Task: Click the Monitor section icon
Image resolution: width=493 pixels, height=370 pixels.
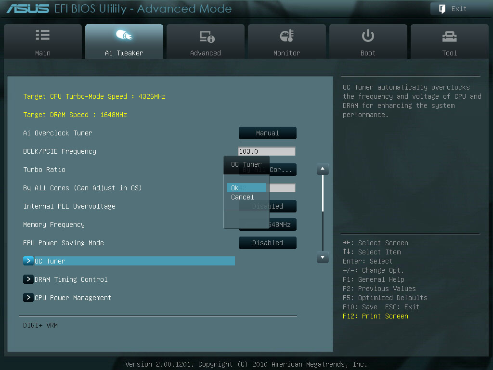Action: coord(286,35)
